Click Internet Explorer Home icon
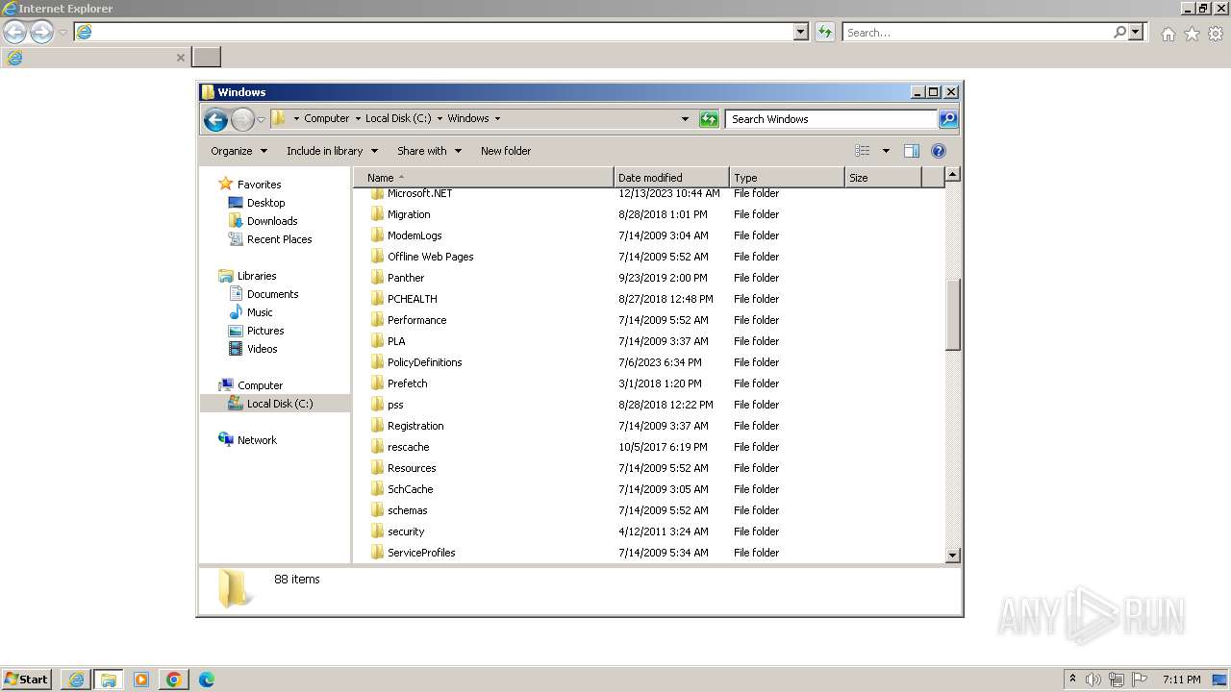 (x=1168, y=34)
